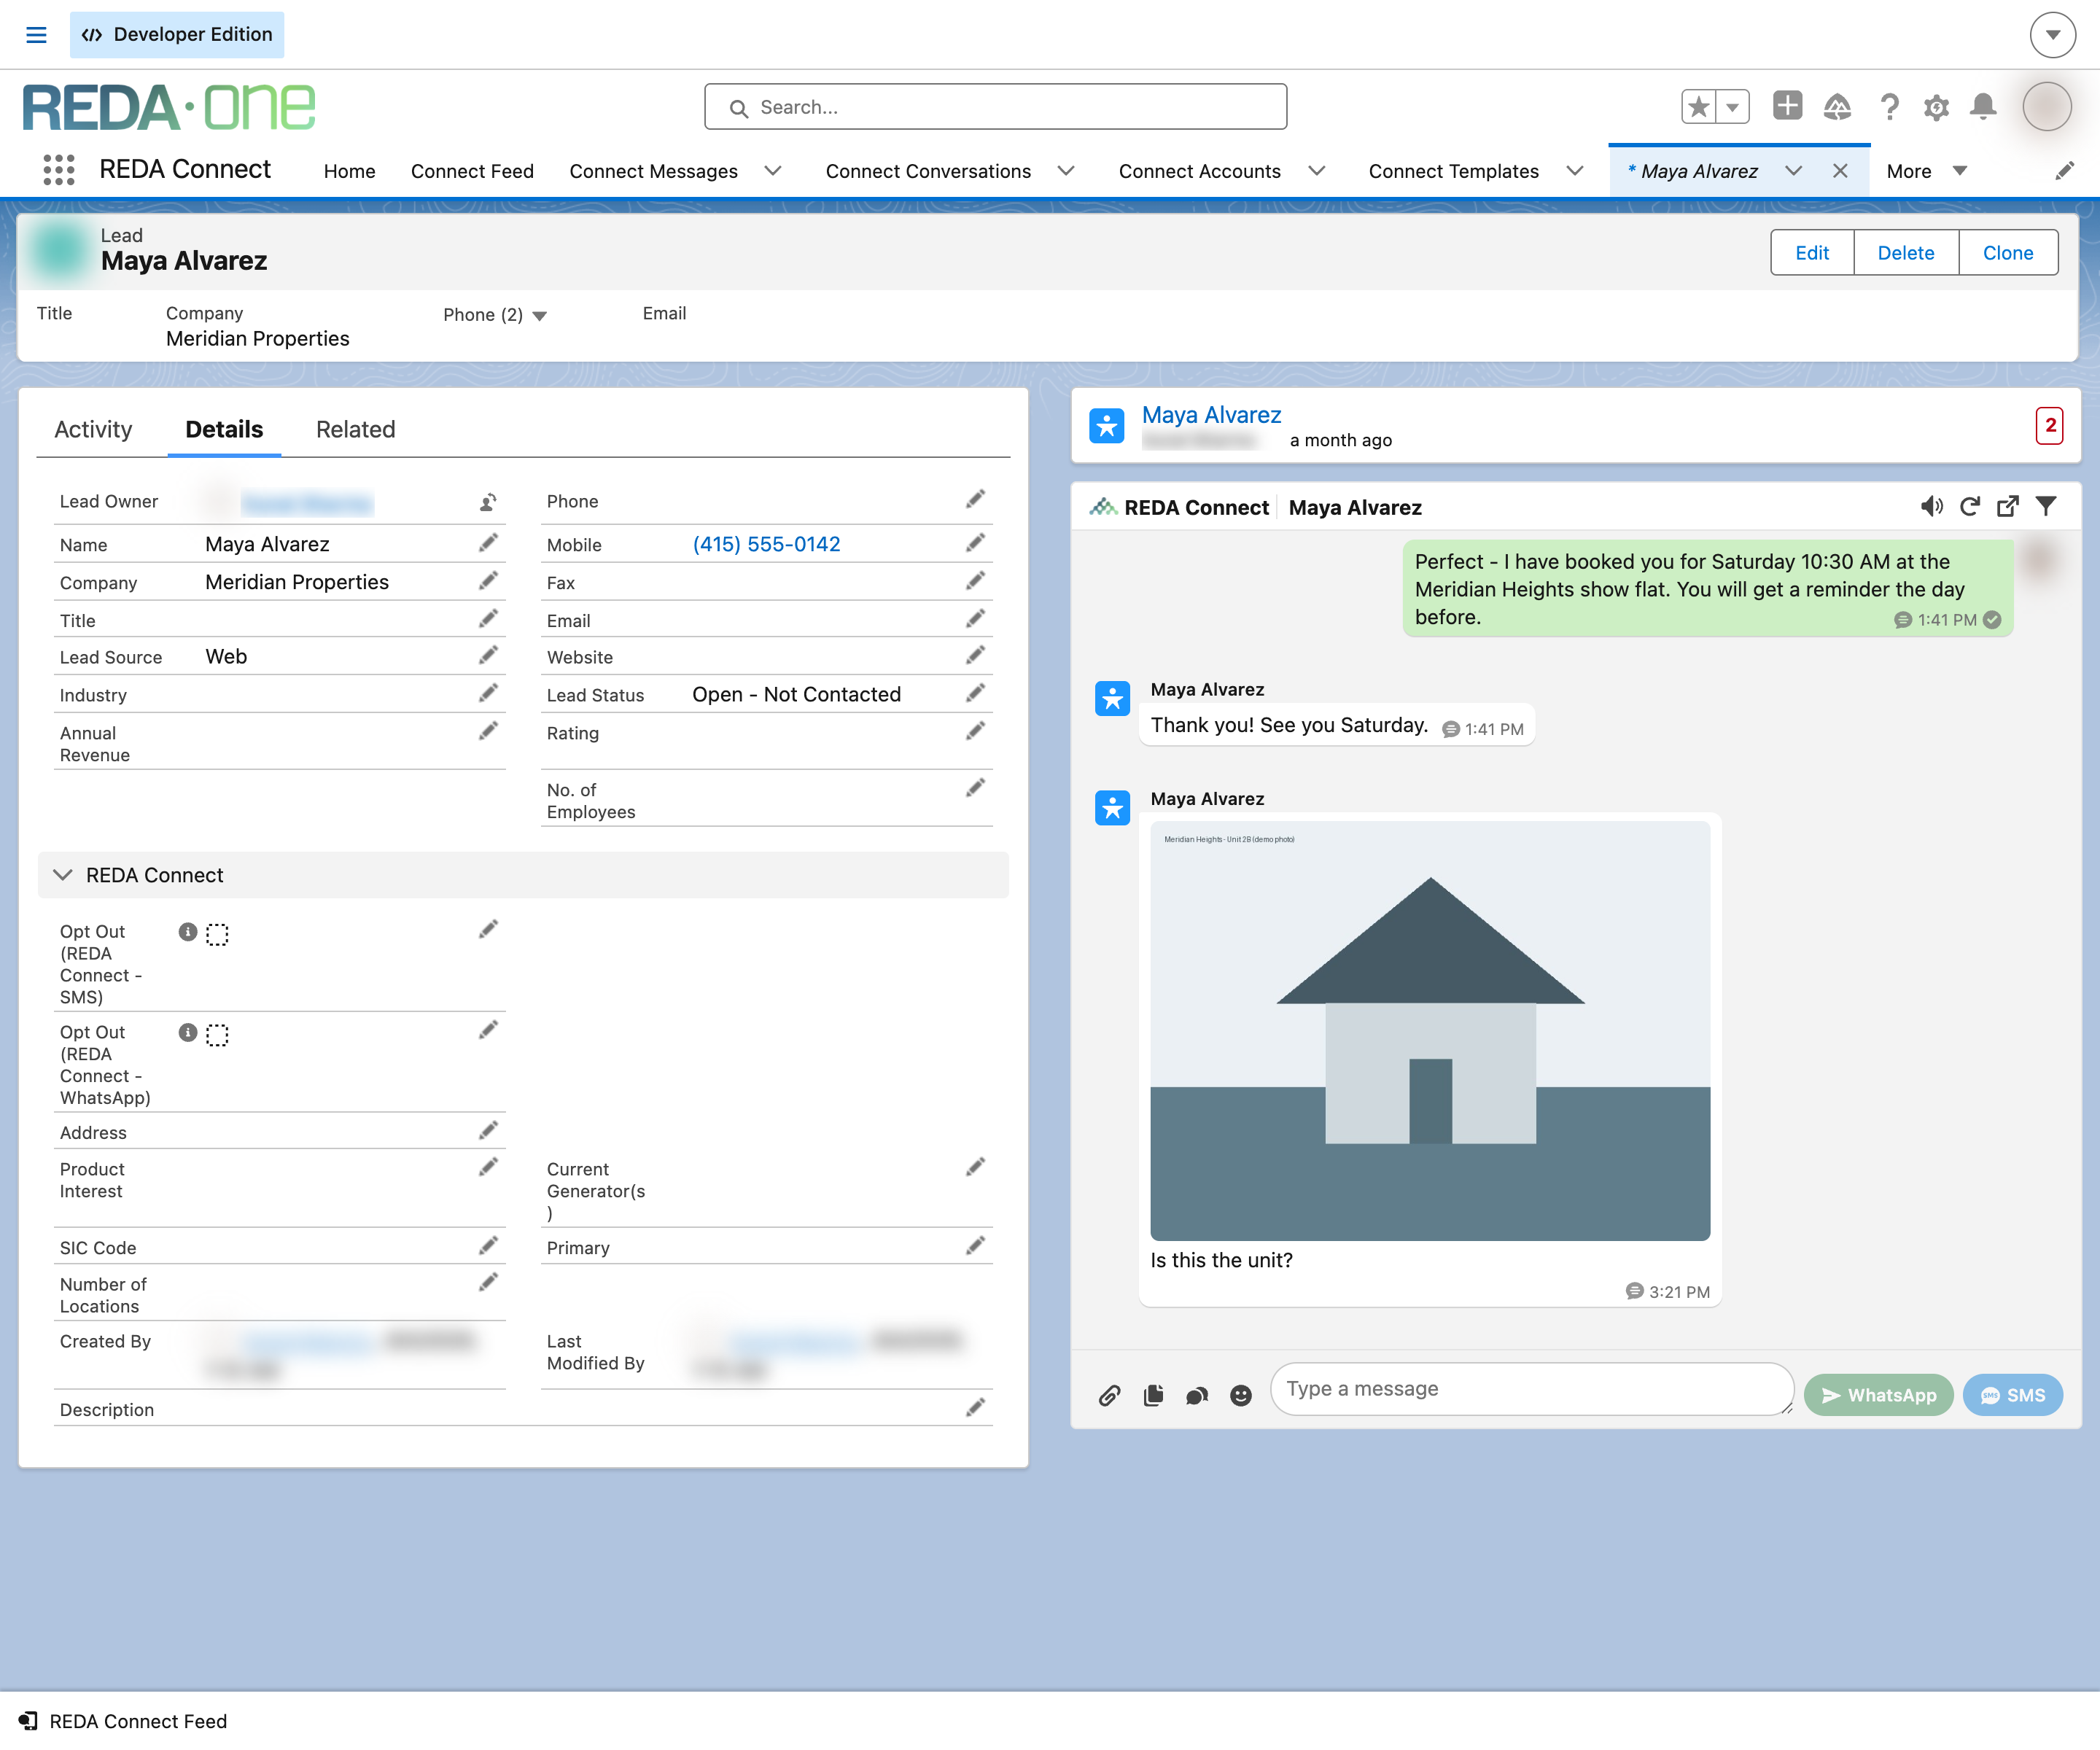This screenshot has height=1750, width=2100.
Task: Expand the Phone (2) dropdown
Action: click(x=540, y=316)
